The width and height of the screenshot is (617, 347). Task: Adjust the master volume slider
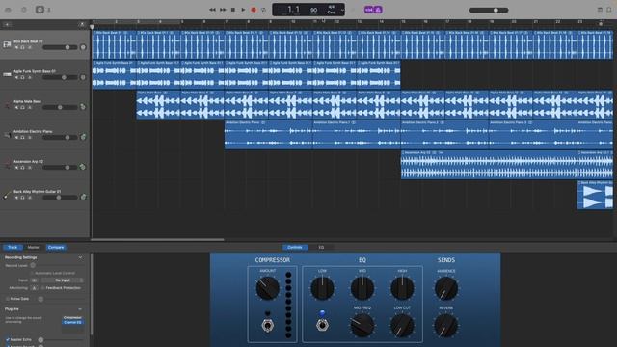[489, 10]
